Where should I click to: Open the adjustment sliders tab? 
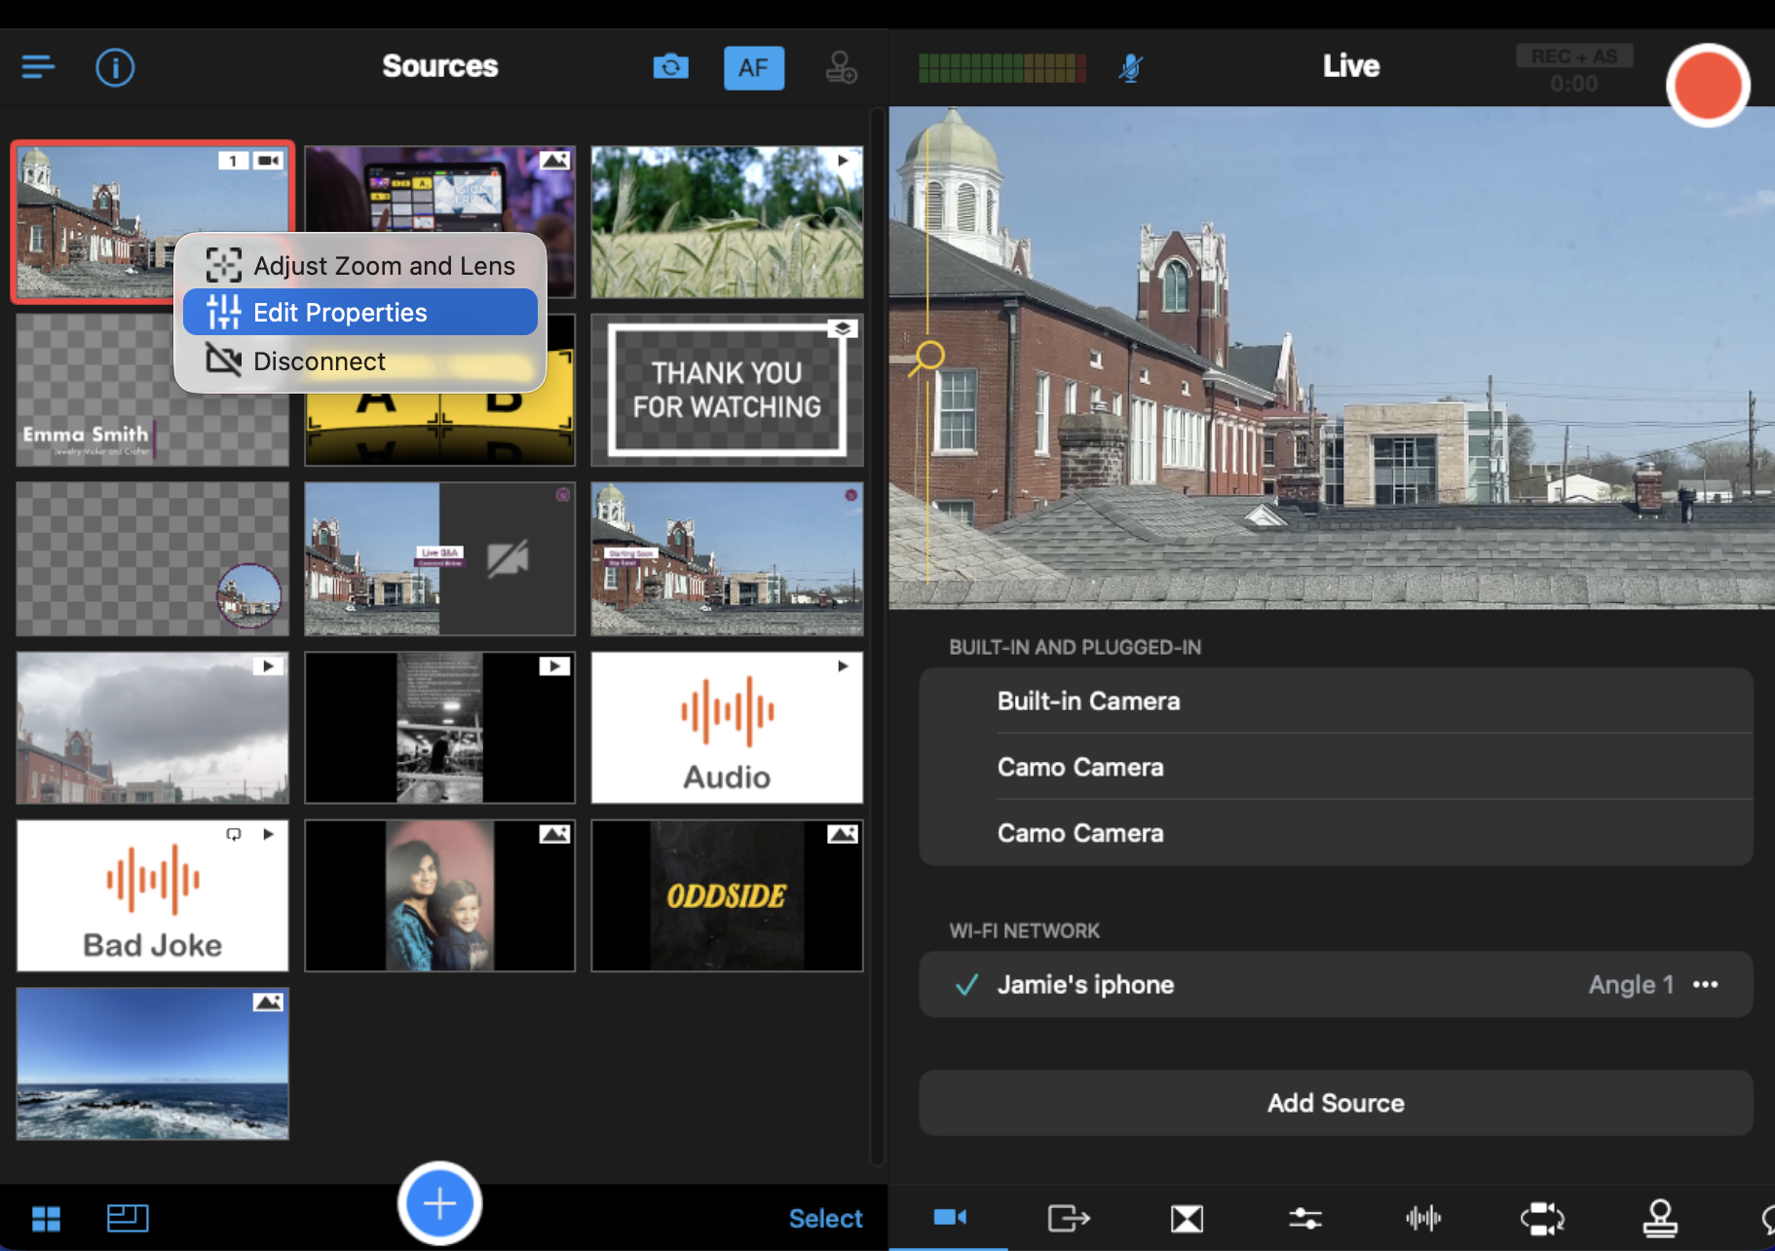point(1305,1218)
